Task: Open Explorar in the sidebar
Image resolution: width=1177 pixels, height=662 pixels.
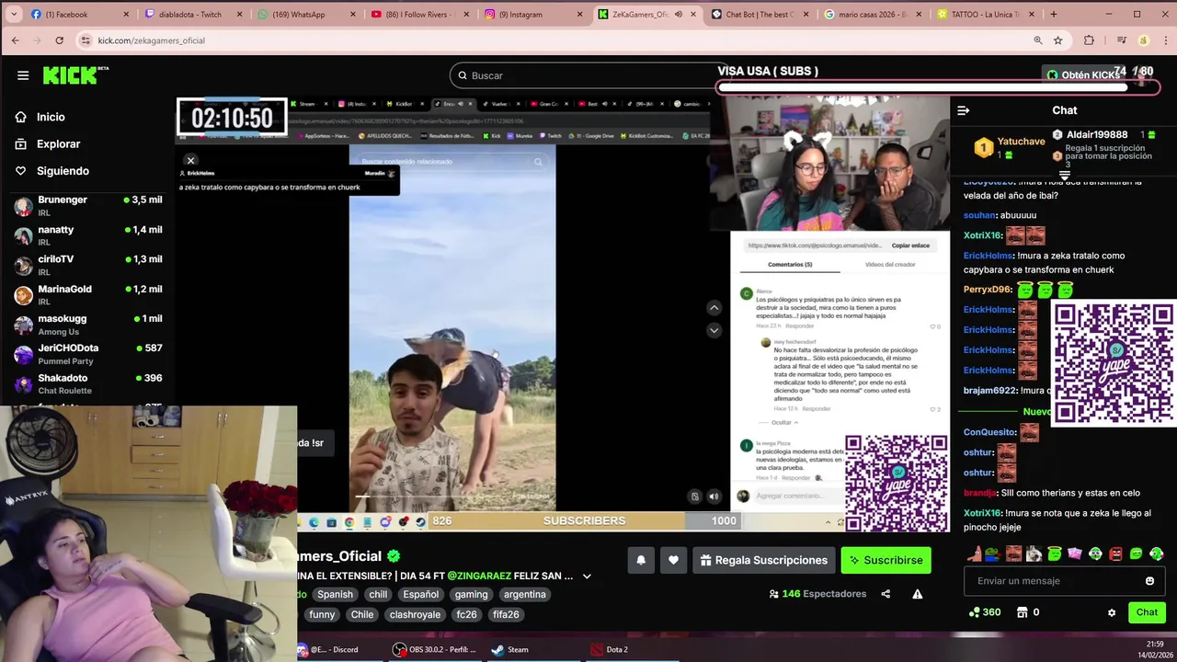Action: pyautogui.click(x=58, y=143)
